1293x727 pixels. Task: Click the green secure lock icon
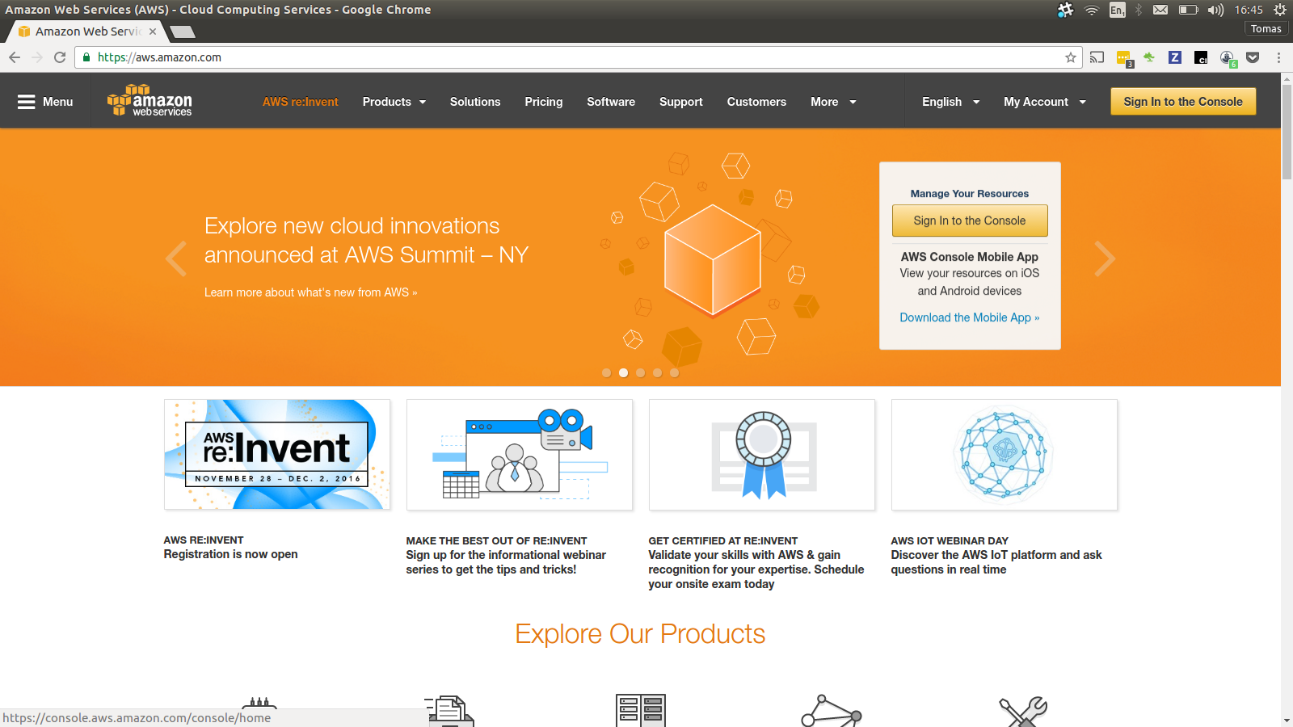click(x=86, y=57)
